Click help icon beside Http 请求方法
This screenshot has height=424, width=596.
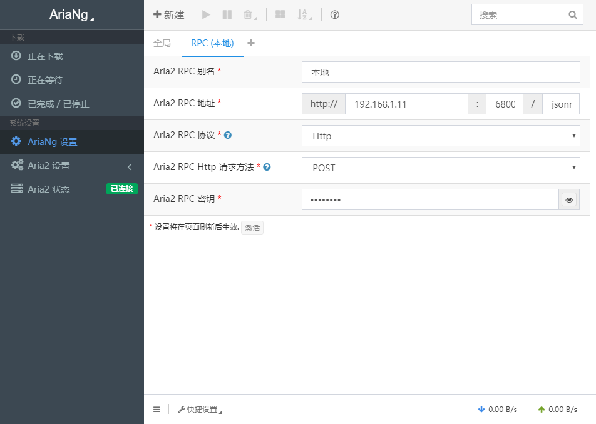coord(267,167)
